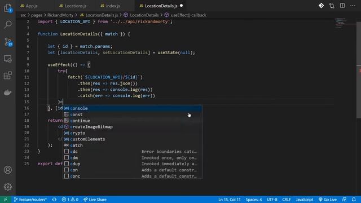
Task: Change the UTF-8 encoding
Action: [272, 200]
